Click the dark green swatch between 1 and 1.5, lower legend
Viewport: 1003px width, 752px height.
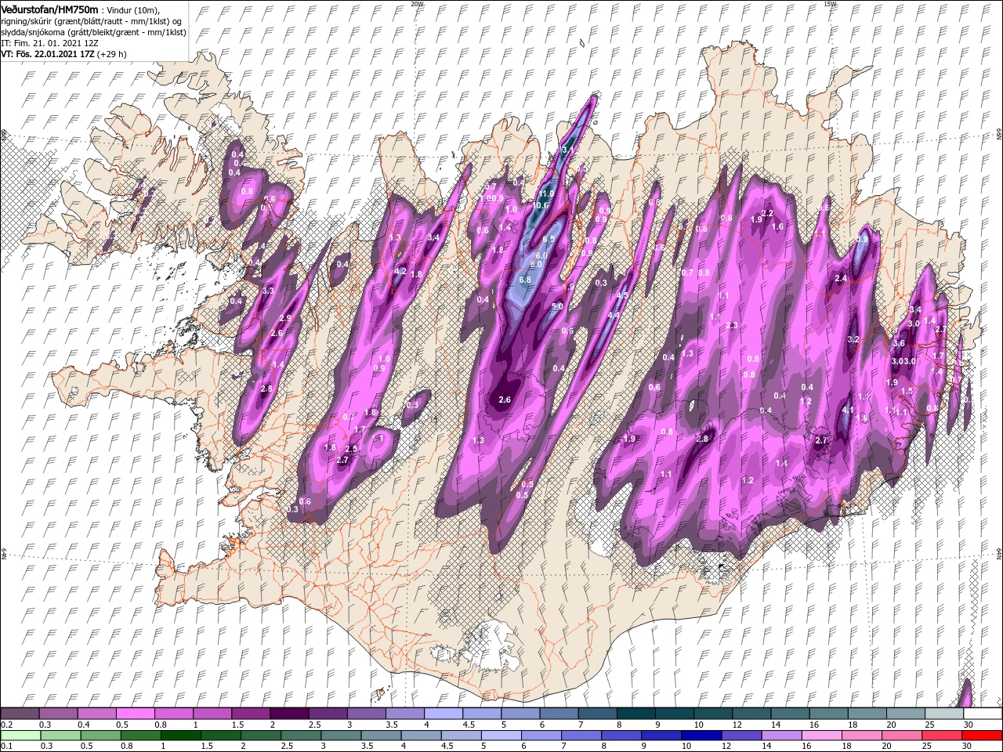pos(179,736)
